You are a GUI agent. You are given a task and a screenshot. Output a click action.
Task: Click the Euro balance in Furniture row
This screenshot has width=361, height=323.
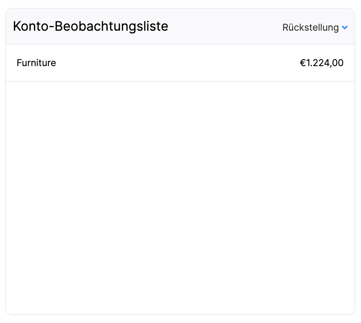(321, 63)
